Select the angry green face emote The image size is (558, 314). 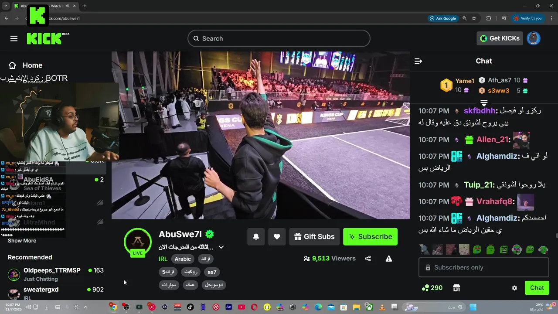pos(504,249)
